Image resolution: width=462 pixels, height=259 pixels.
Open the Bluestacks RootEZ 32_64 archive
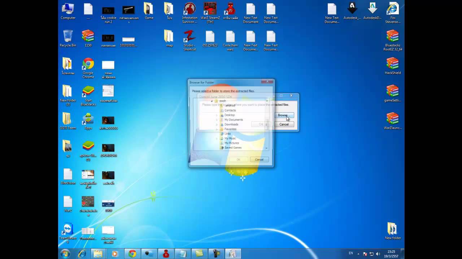pyautogui.click(x=393, y=41)
